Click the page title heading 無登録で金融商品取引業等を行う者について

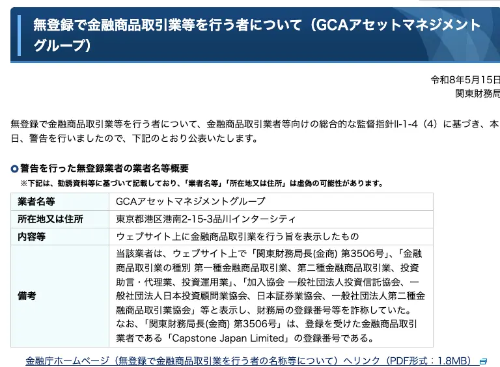click(257, 34)
